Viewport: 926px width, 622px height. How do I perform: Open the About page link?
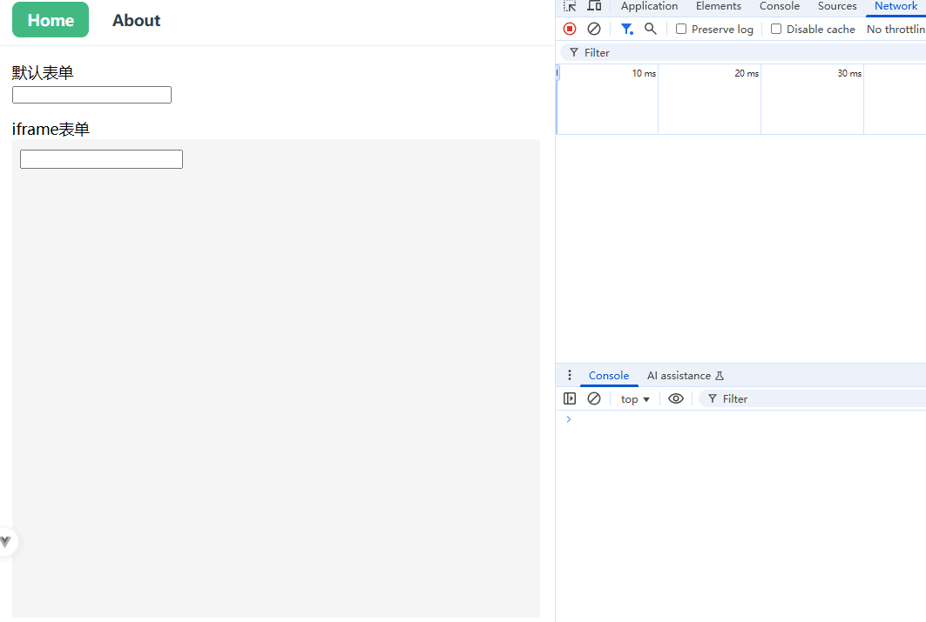137,20
